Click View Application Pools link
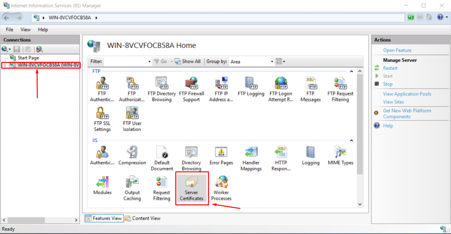Screen dimensions: 451x234 click(407, 94)
